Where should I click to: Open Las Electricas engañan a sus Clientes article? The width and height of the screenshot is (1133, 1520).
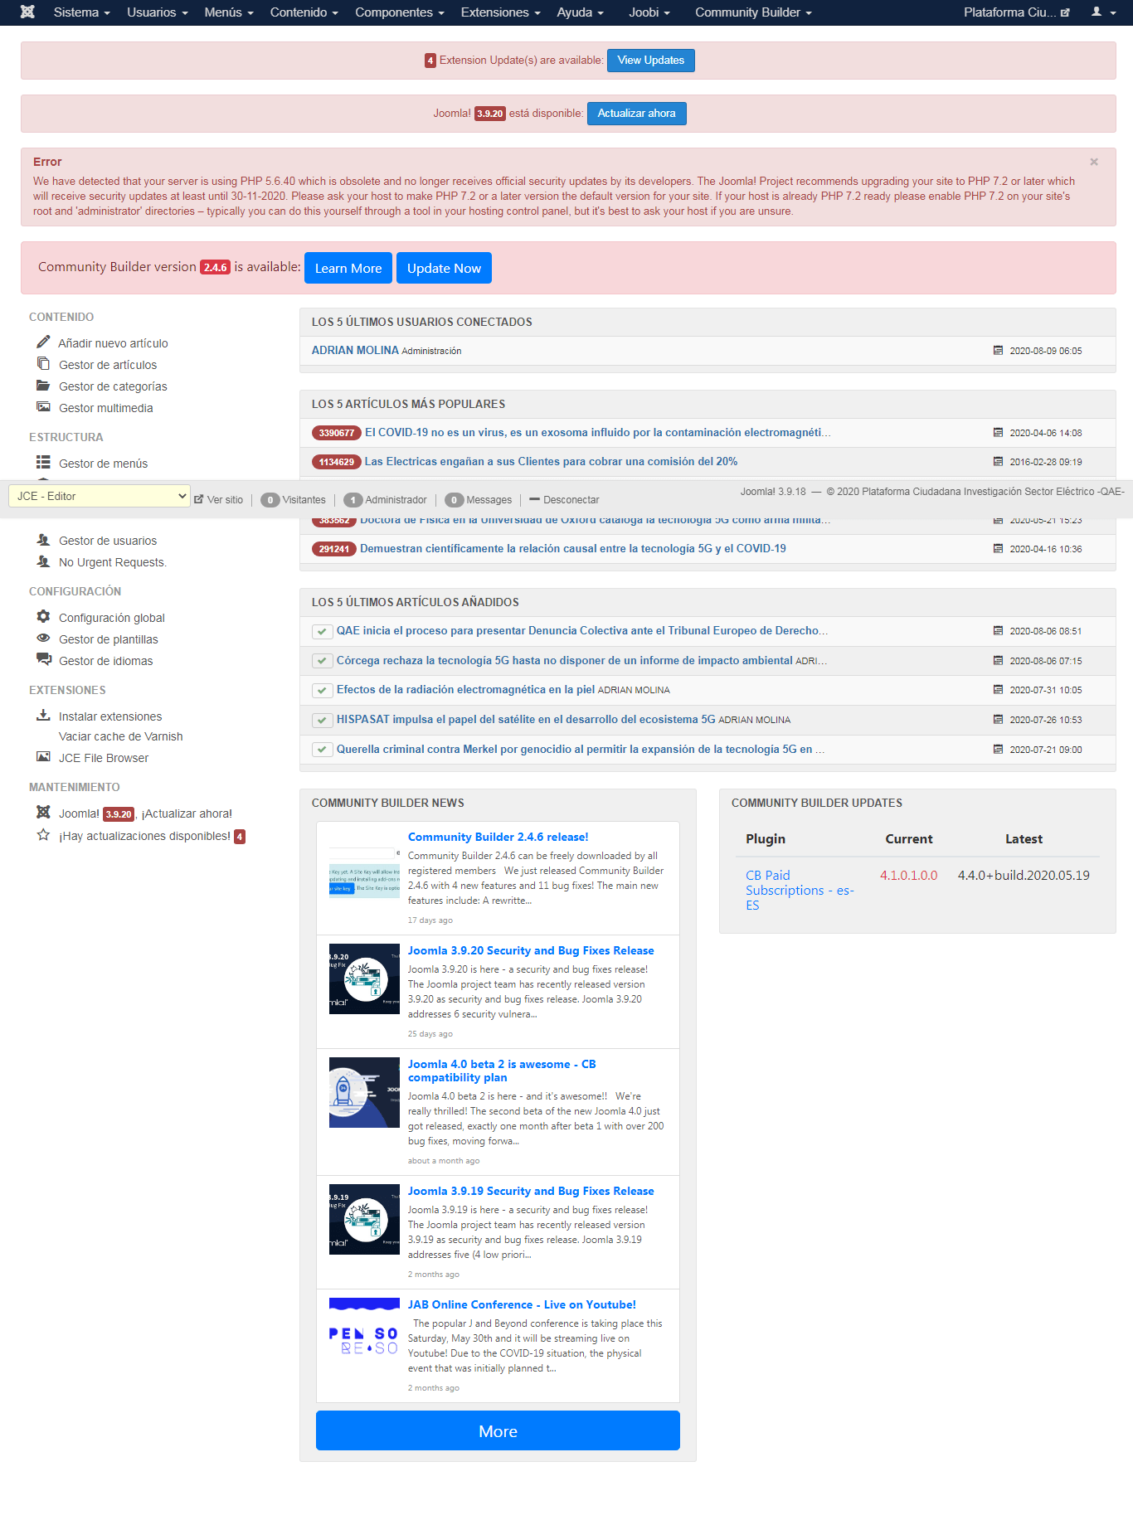point(551,461)
